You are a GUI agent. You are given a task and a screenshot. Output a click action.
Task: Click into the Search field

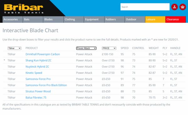pyautogui.click(x=145, y=7)
